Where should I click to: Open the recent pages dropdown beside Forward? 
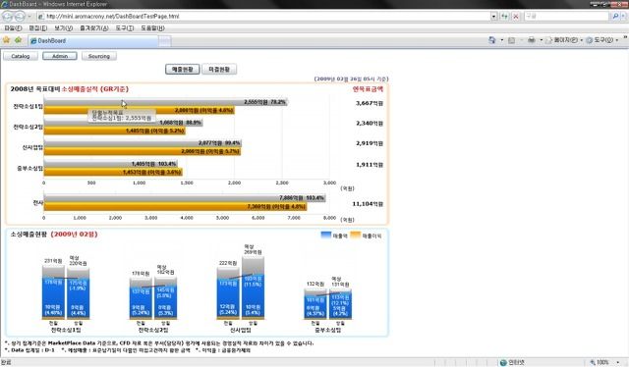pos(29,17)
